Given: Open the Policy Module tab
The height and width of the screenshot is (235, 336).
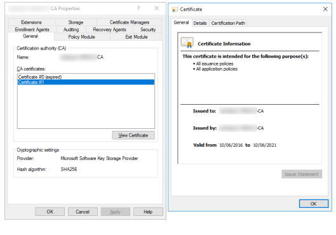Looking at the screenshot, I should (81, 37).
